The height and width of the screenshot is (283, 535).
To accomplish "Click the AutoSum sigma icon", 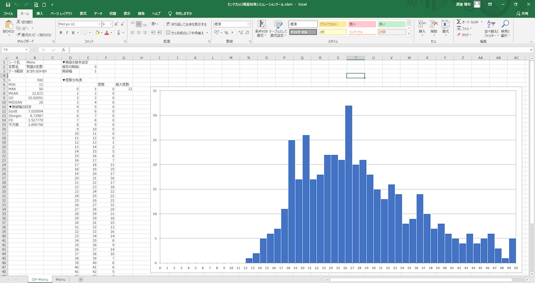I will click(459, 22).
